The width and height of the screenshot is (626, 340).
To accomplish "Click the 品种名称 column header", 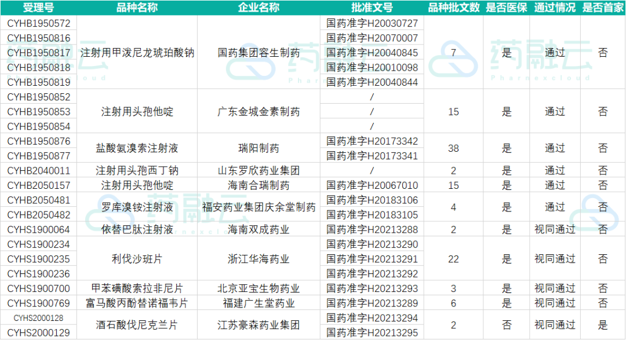I will (137, 8).
